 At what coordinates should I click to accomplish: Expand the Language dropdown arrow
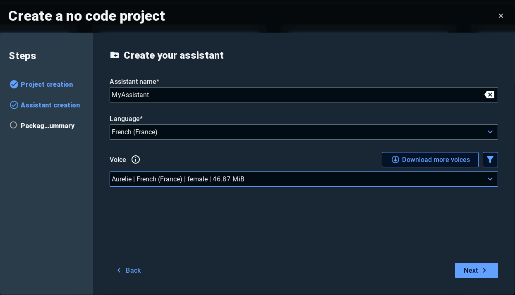tap(490, 132)
